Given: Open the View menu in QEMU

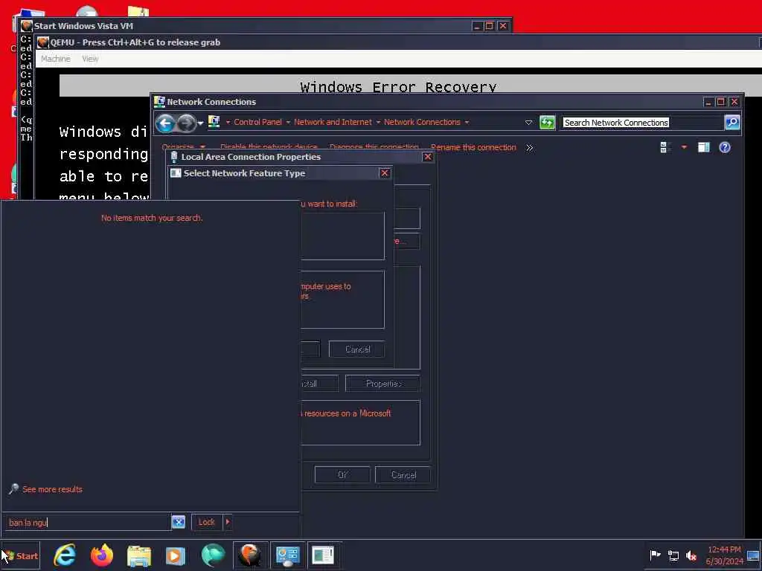Looking at the screenshot, I should 90,59.
